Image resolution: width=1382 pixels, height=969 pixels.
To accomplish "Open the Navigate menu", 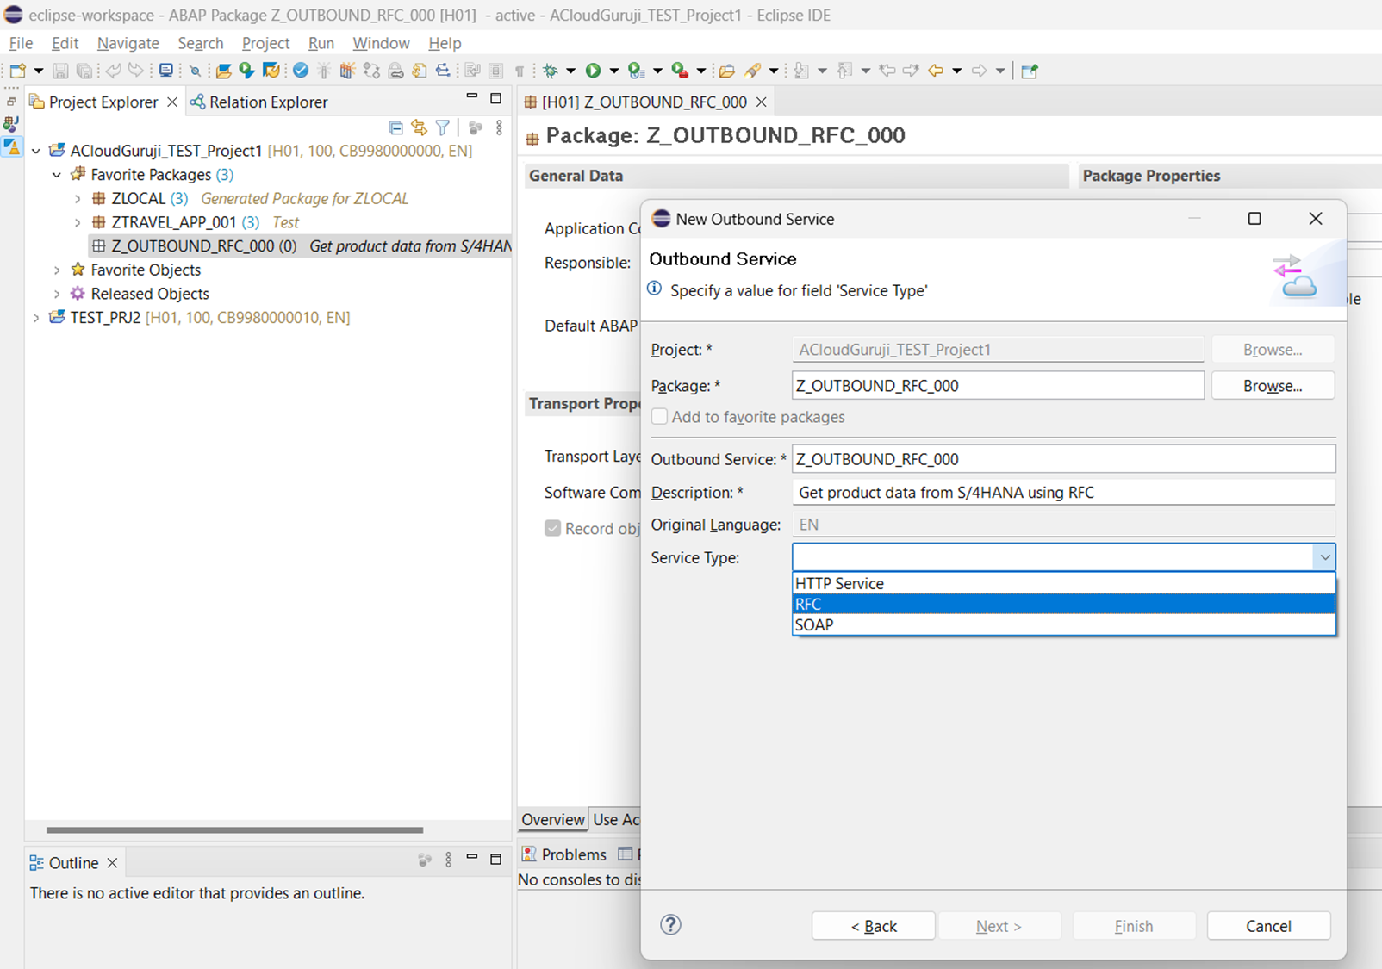I will pos(128,43).
